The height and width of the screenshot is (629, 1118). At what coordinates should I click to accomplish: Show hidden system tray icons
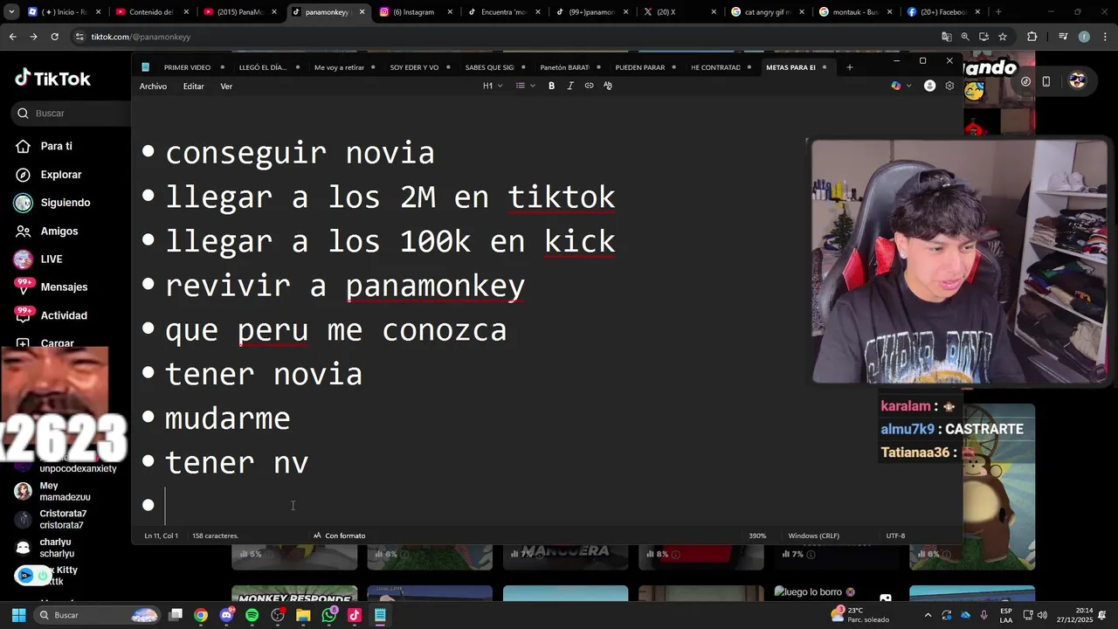click(929, 615)
